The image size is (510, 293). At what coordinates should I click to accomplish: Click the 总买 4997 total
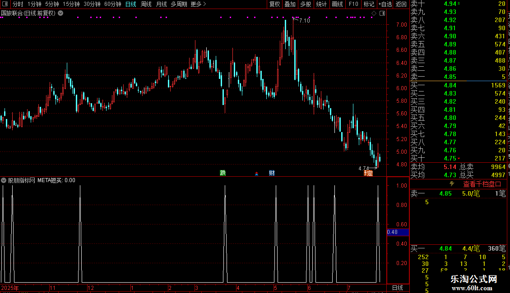482,175
